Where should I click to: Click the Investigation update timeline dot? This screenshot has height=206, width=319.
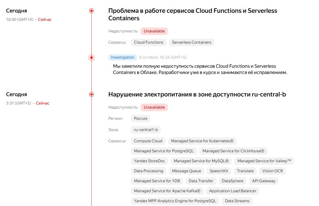[x=92, y=58]
